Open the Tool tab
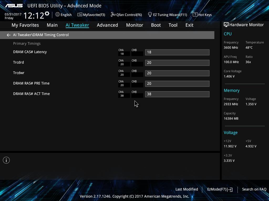This screenshot has width=269, height=201. (173, 25)
